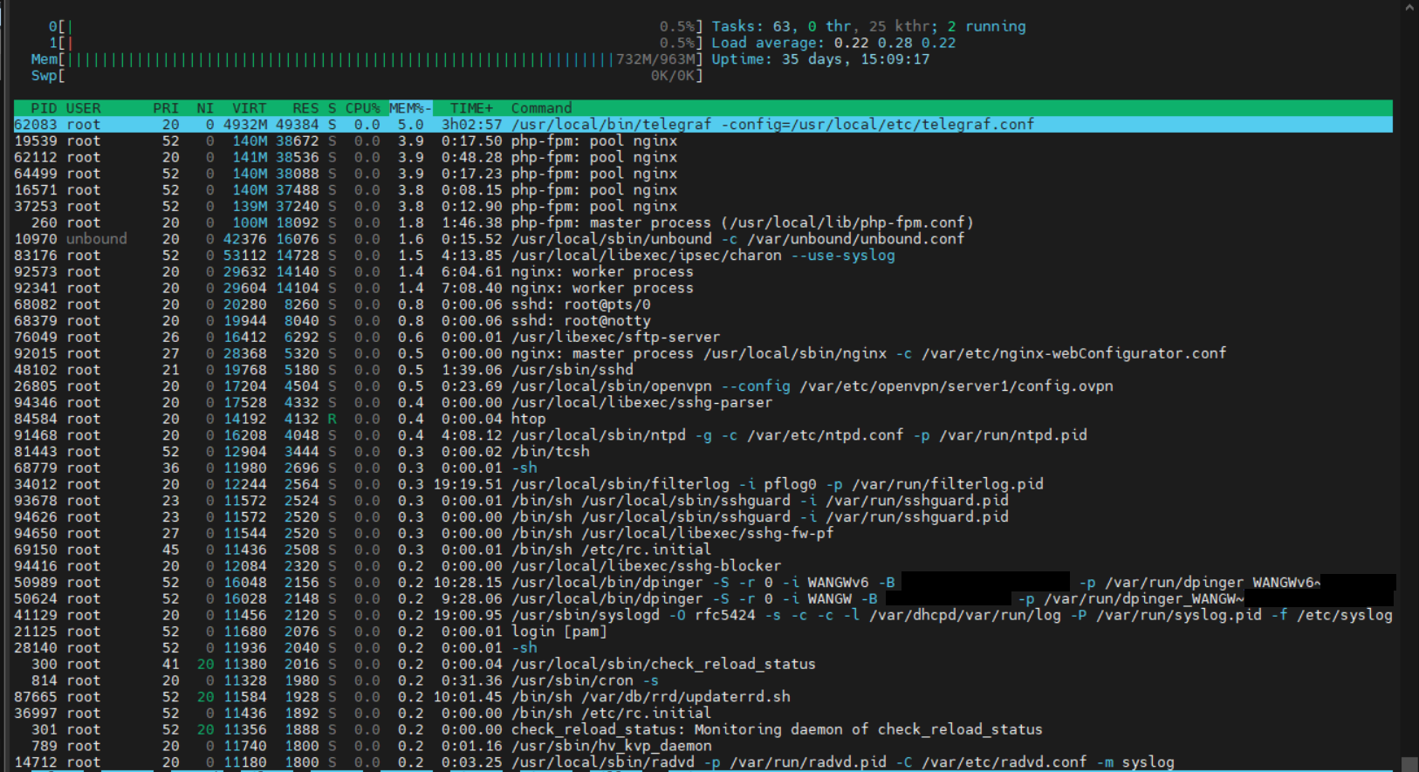Click the Swp usage meter
The height and width of the screenshot is (772, 1419).
tap(367, 76)
